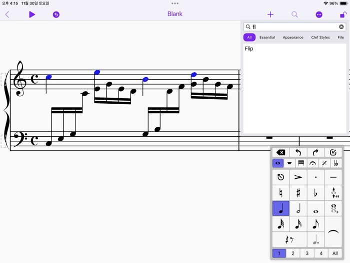Viewport: 350px width, 263px height.
Task: Open the File filter tab
Action: [340, 38]
